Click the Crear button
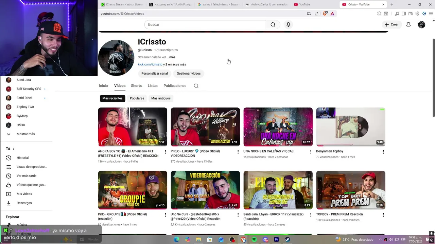This screenshot has width=435, height=244. click(x=391, y=24)
